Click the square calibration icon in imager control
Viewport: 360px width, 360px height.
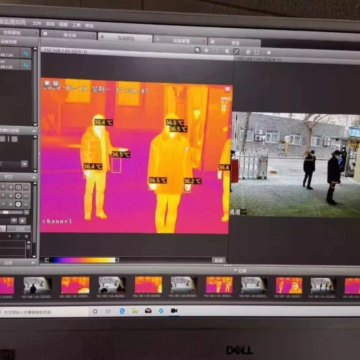click(x=15, y=139)
